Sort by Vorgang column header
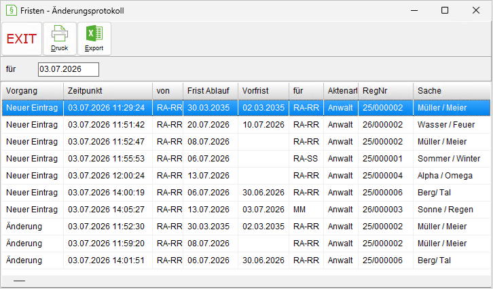 click(33, 91)
